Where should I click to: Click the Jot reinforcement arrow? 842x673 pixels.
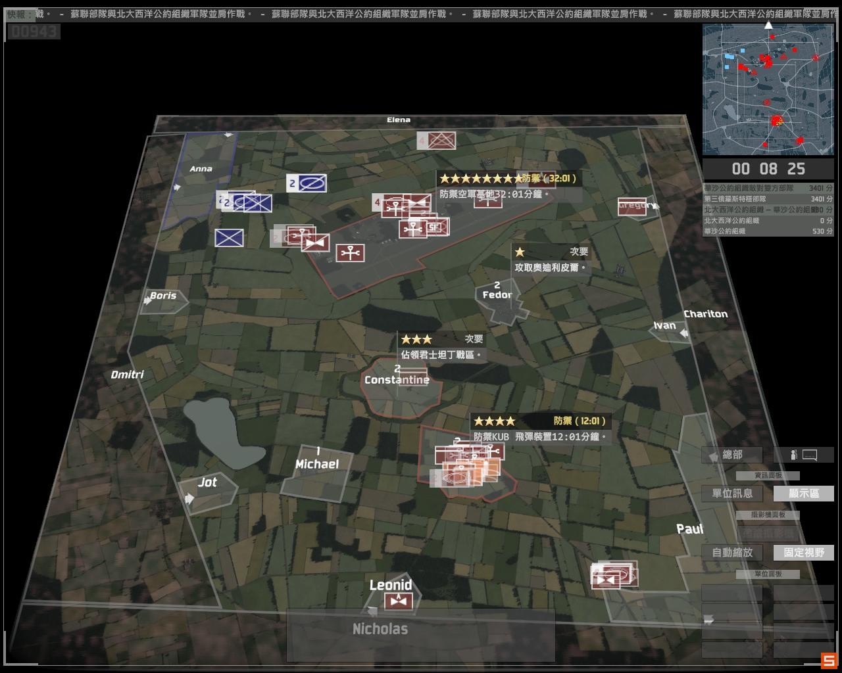click(189, 499)
